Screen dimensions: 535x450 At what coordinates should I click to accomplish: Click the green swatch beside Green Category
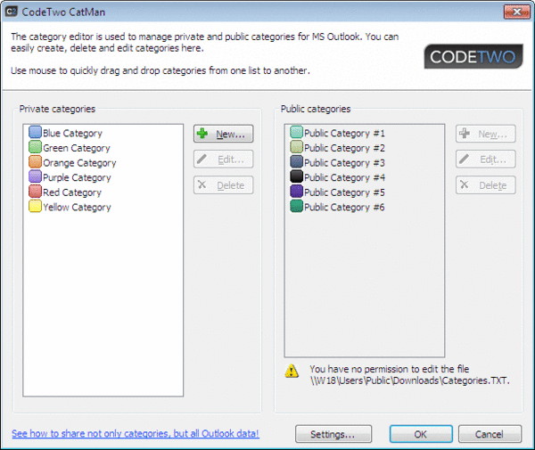(35, 147)
